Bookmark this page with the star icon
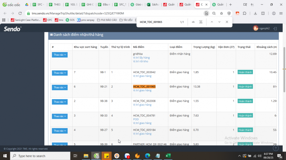Viewport: 286px width, 160px height. (x=222, y=13)
